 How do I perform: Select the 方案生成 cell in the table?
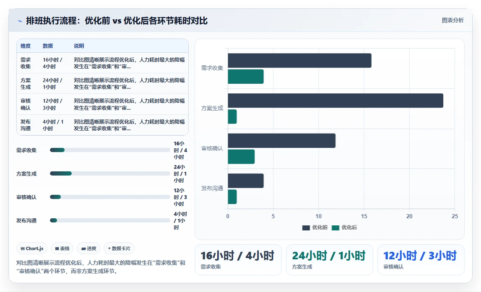26,84
